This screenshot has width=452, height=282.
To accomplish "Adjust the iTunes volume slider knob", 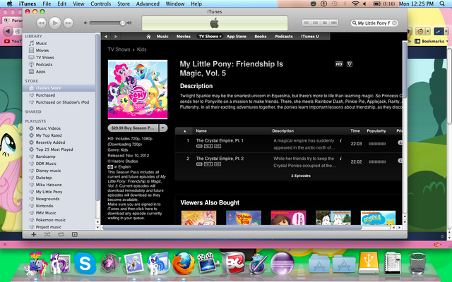I will [x=122, y=23].
